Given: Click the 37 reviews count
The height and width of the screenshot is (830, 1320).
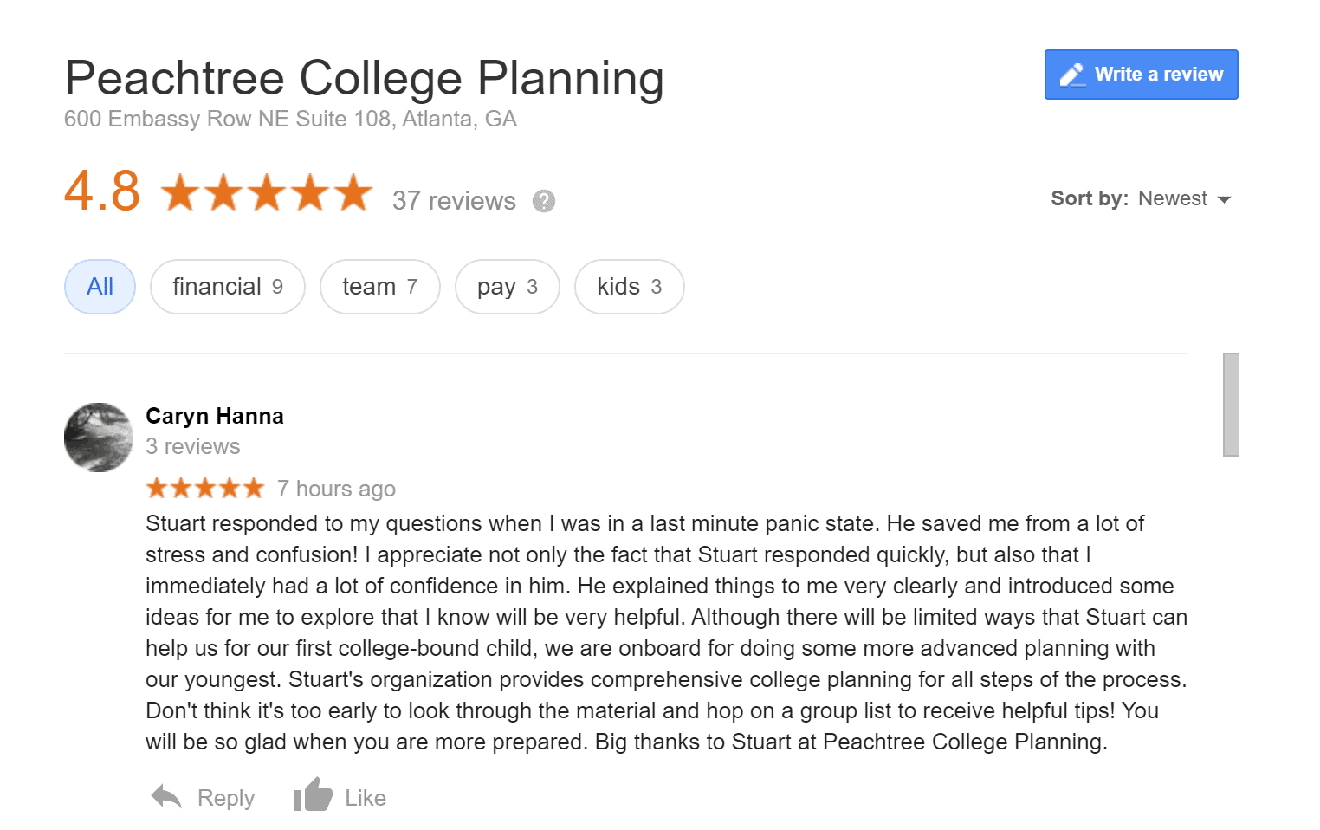Looking at the screenshot, I should [x=454, y=201].
